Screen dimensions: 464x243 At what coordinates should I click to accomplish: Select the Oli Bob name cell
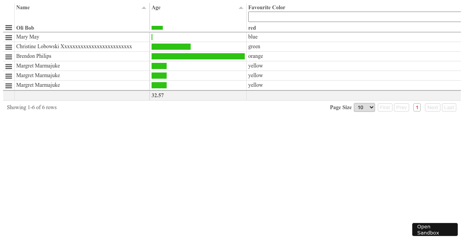pos(82,28)
